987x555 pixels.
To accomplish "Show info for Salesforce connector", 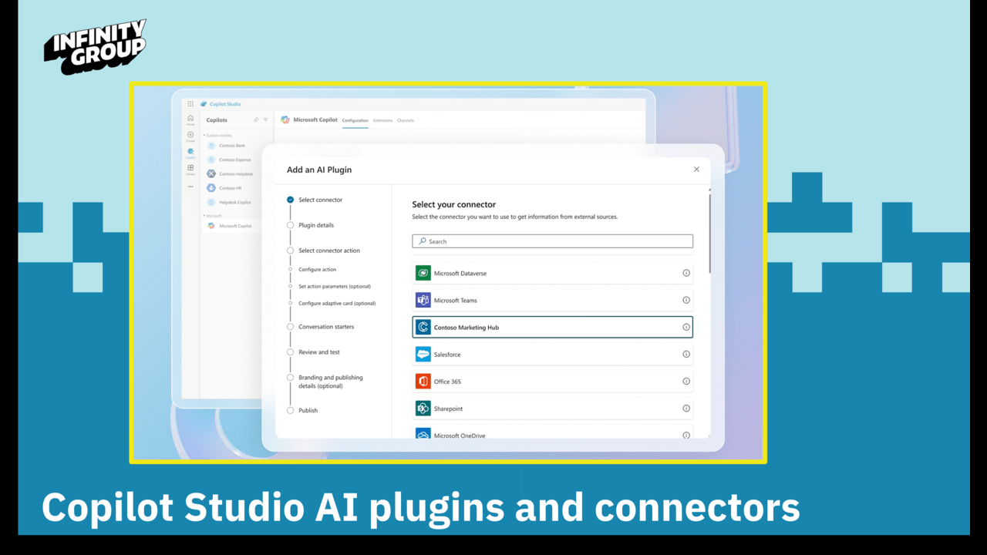I will click(686, 354).
